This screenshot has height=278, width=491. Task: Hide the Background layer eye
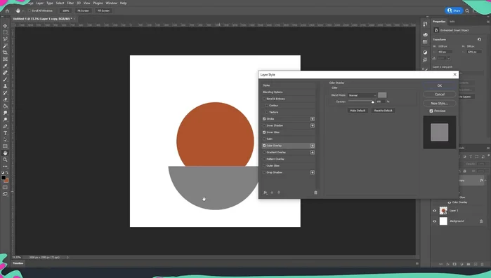pyautogui.click(x=434, y=221)
